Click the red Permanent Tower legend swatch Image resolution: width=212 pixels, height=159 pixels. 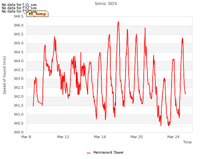pos(88,153)
